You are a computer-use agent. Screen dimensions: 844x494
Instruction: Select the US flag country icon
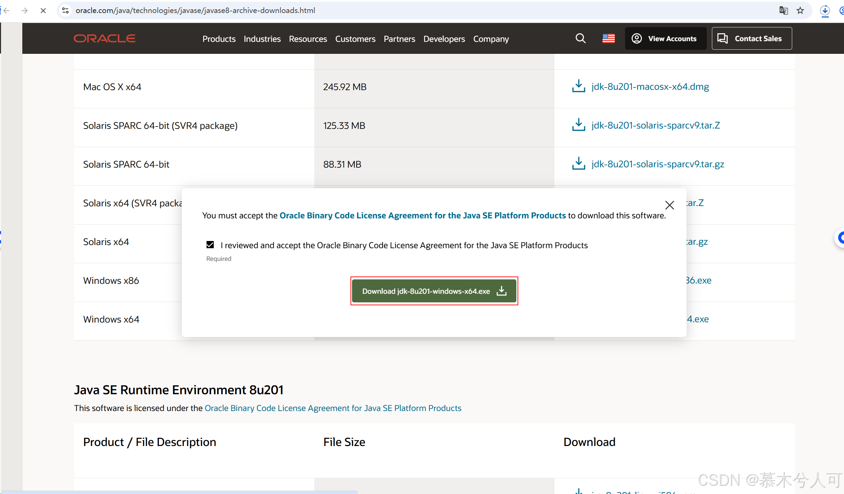click(609, 38)
